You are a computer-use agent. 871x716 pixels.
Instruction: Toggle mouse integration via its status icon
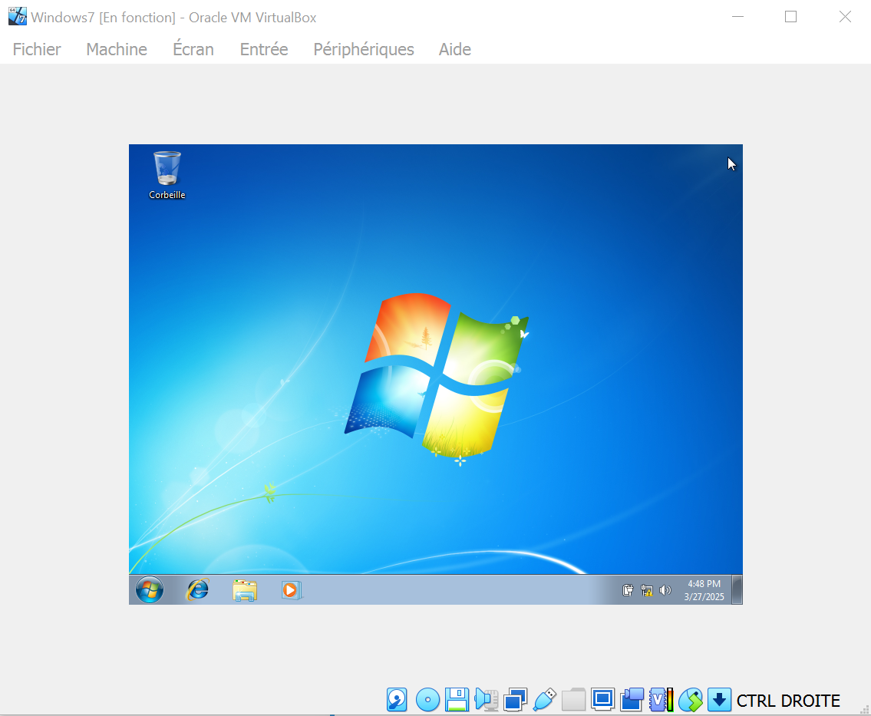pos(689,700)
